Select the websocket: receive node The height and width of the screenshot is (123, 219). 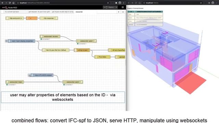[50, 37]
